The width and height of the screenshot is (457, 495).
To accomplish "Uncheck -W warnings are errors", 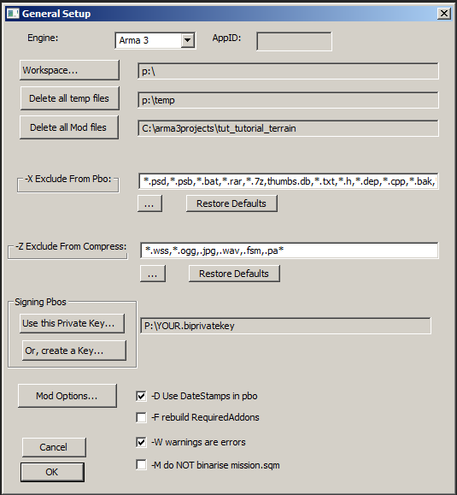I will click(x=141, y=442).
